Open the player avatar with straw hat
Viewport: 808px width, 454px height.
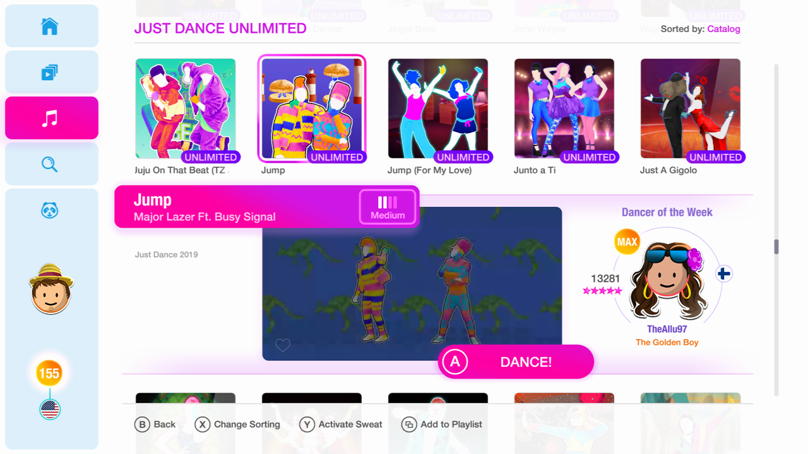click(x=51, y=289)
